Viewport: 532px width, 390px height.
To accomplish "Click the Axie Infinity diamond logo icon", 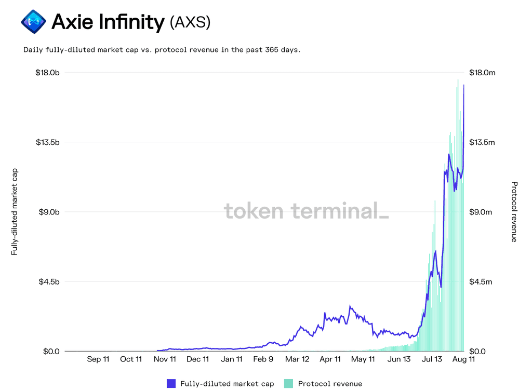I will pyautogui.click(x=33, y=22).
